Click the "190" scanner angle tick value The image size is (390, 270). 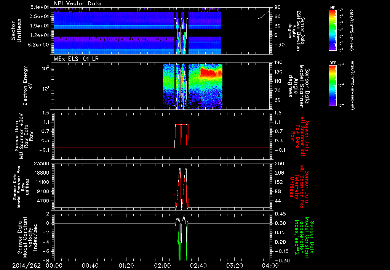point(279,63)
